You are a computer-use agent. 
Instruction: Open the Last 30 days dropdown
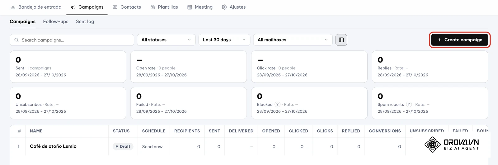pos(224,40)
